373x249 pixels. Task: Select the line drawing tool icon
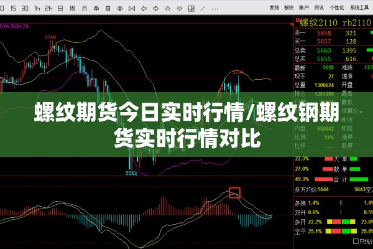(x=203, y=9)
